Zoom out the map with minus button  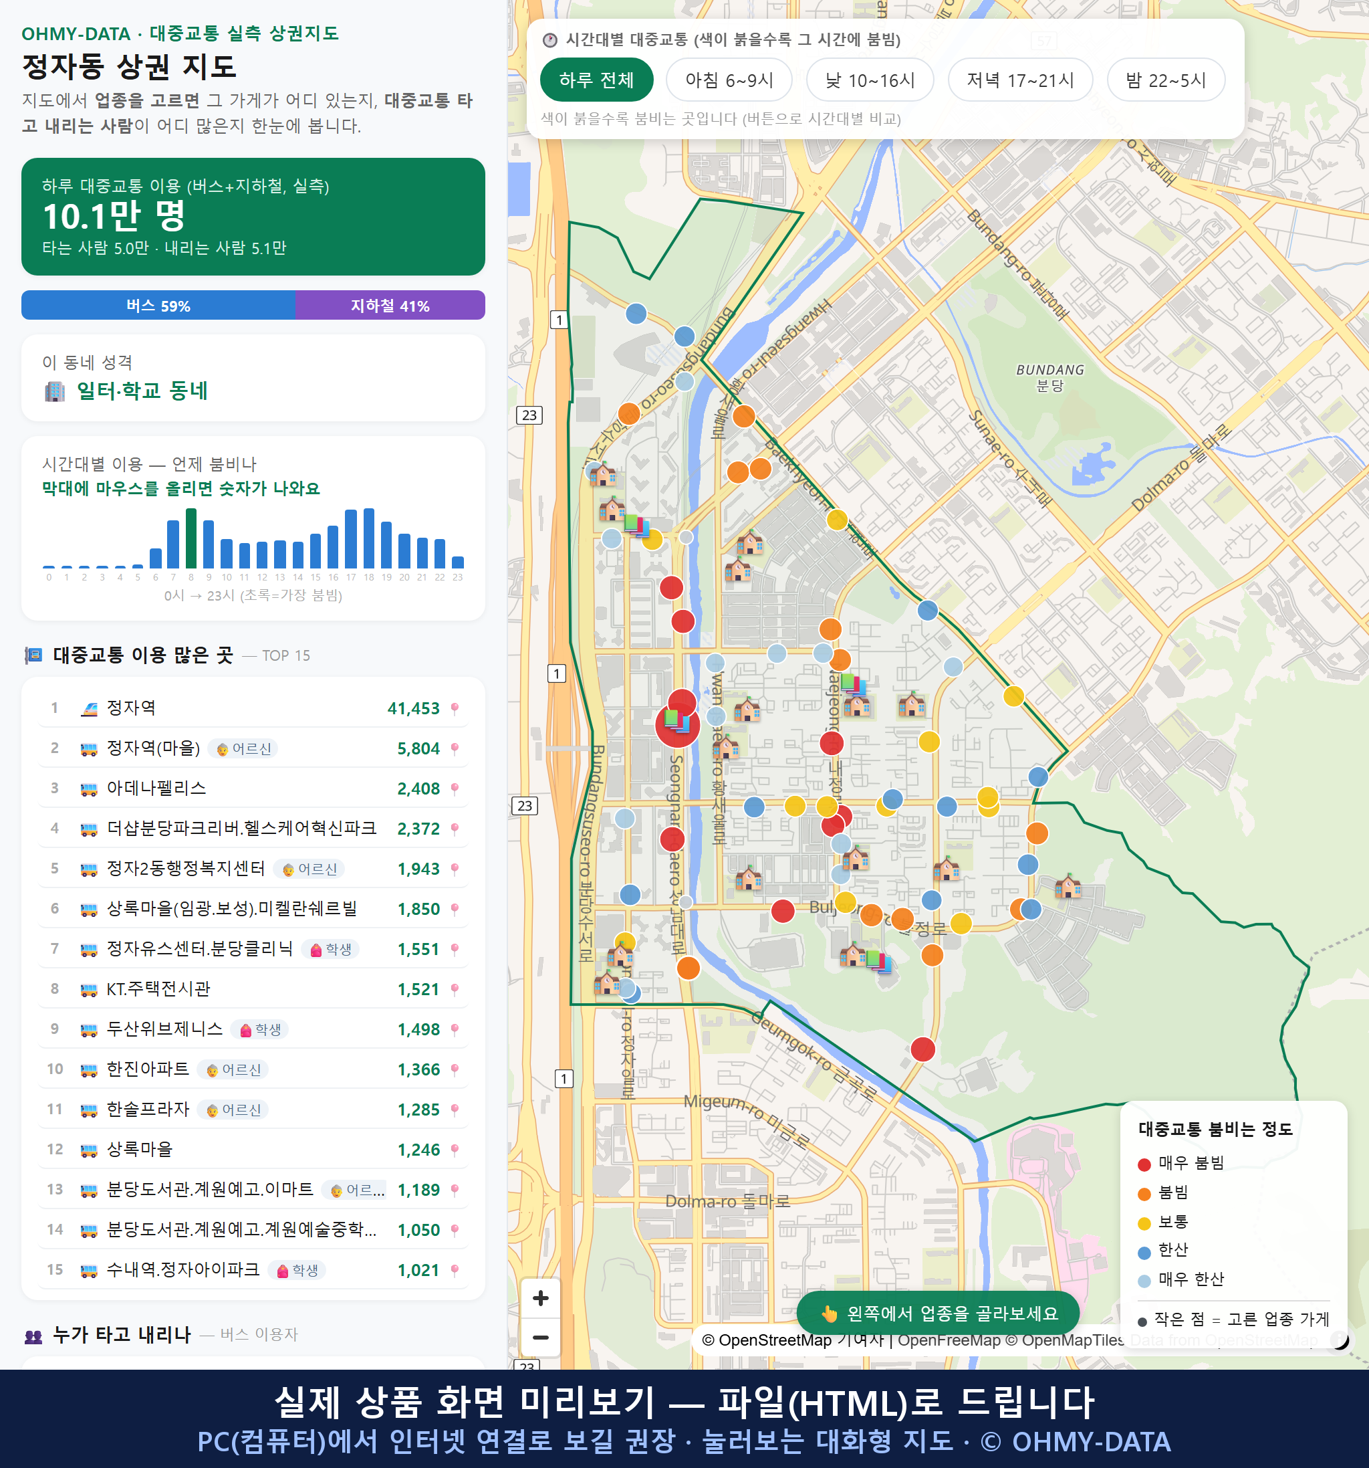[x=540, y=1338]
